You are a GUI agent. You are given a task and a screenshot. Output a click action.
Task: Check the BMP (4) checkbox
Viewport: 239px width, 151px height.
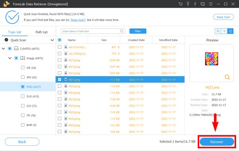tap(23, 125)
